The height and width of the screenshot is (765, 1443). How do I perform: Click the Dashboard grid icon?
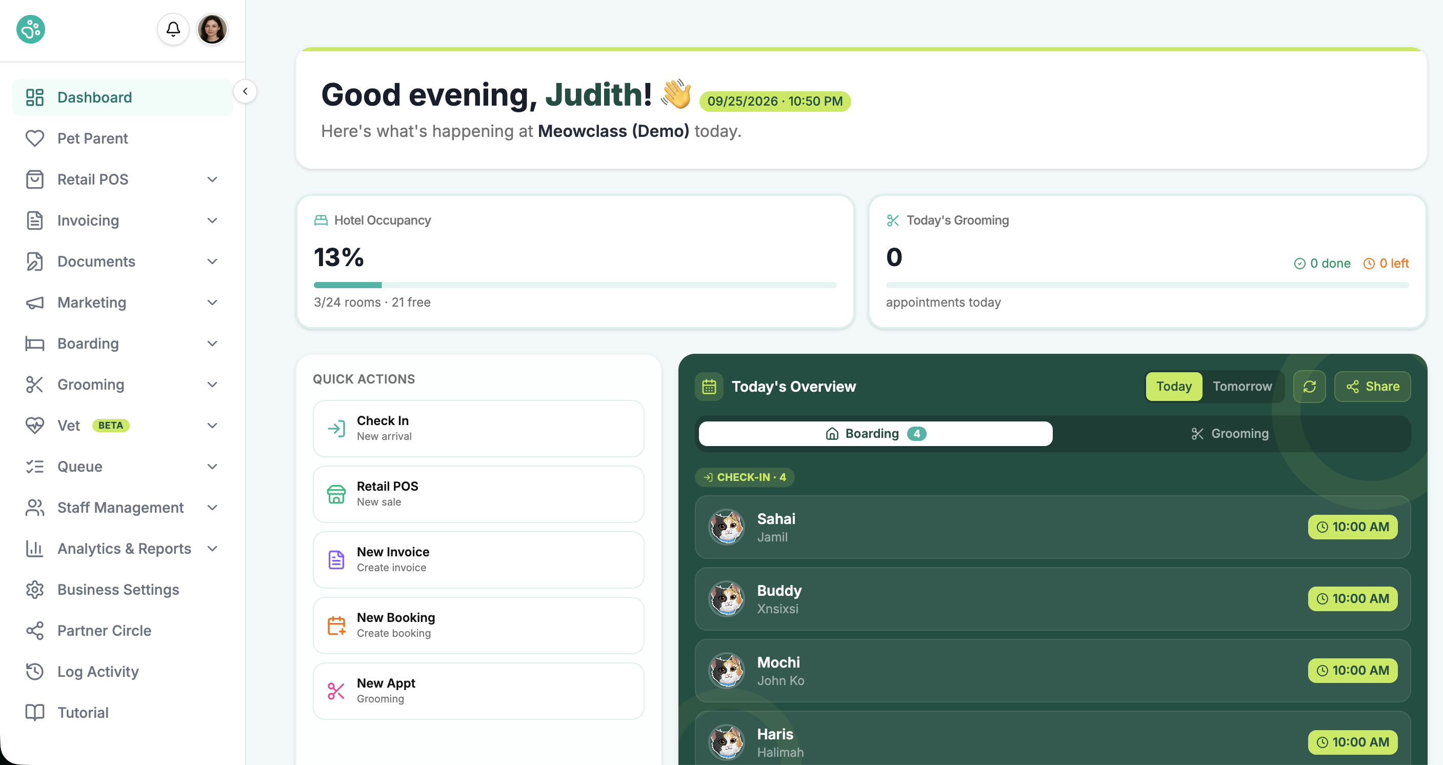pos(35,97)
